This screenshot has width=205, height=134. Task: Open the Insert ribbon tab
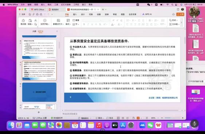pos(75,14)
